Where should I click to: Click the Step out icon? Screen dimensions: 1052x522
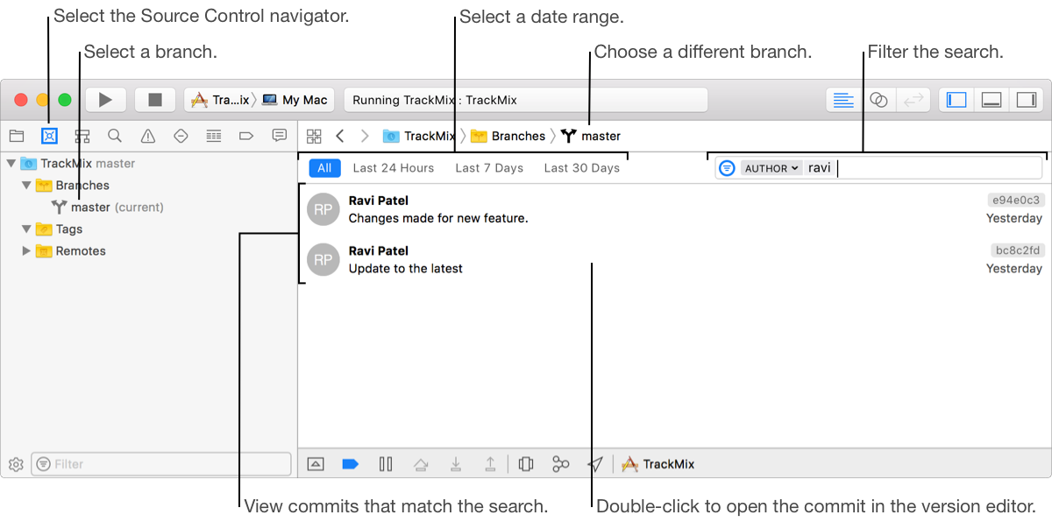(x=490, y=464)
